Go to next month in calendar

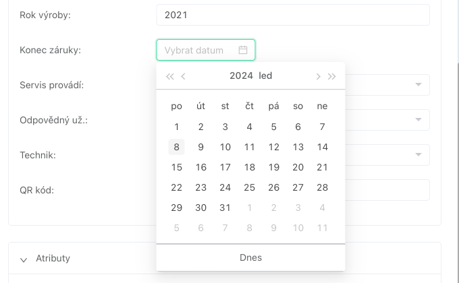[318, 76]
